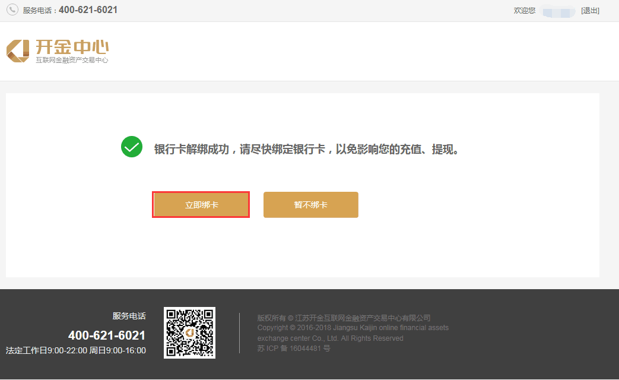Click the 互联网金融资产交易中心 tagline

[72, 61]
